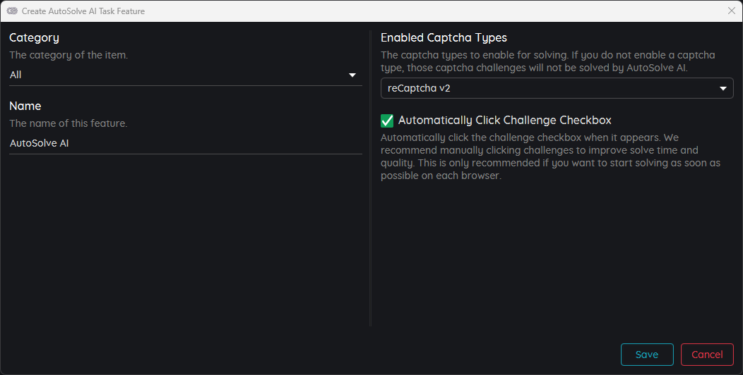743x375 pixels.
Task: Click the Enabled Captcha Types dropdown arrow
Action: pos(723,88)
